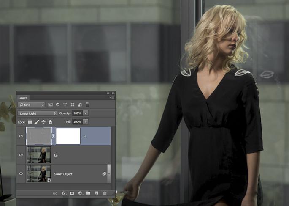Hide the Hi layer

[x=21, y=136]
